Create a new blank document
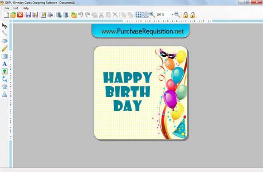 tap(6, 15)
